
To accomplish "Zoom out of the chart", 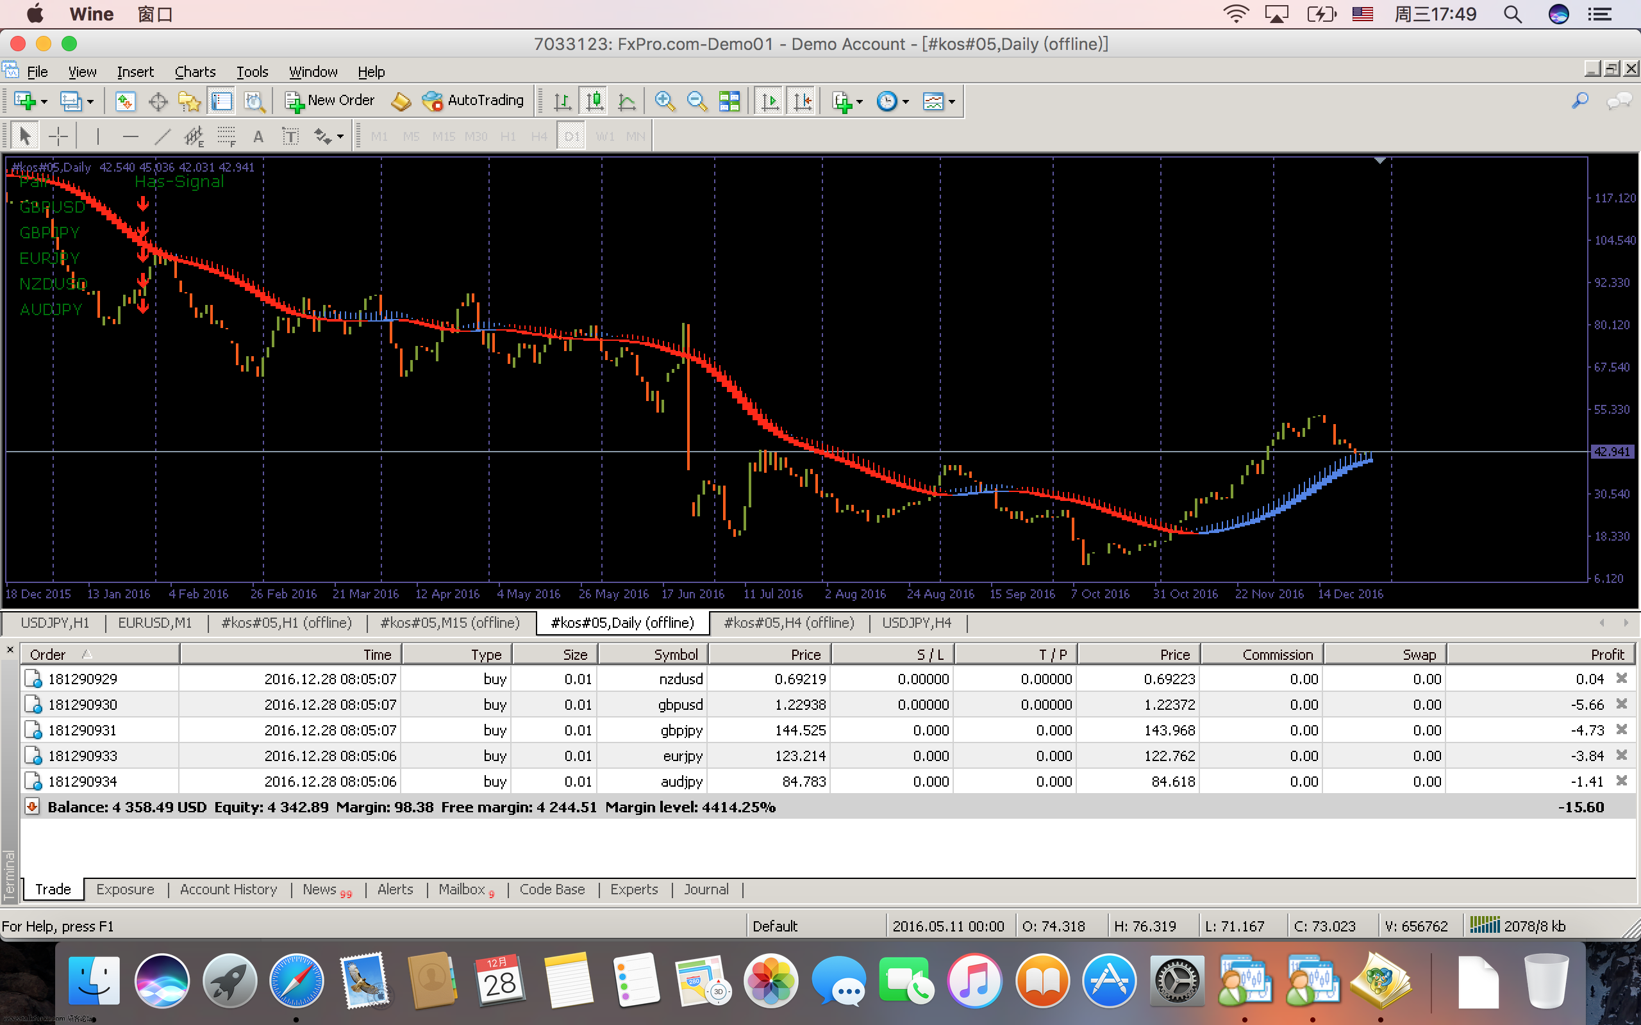I will point(696,101).
